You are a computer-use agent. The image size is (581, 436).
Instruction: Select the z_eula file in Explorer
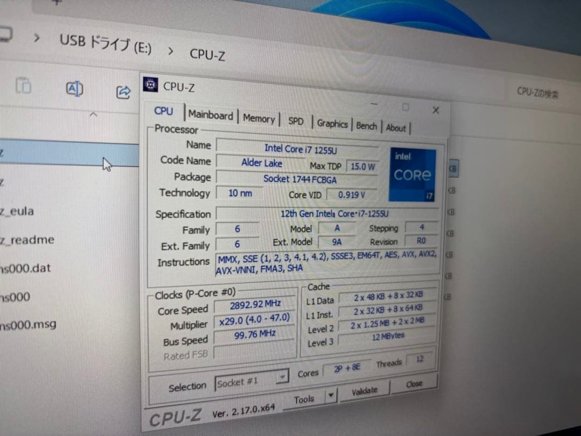(17, 211)
